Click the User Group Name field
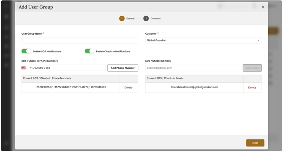Viewport: 283px width, 152px height. [x=80, y=41]
